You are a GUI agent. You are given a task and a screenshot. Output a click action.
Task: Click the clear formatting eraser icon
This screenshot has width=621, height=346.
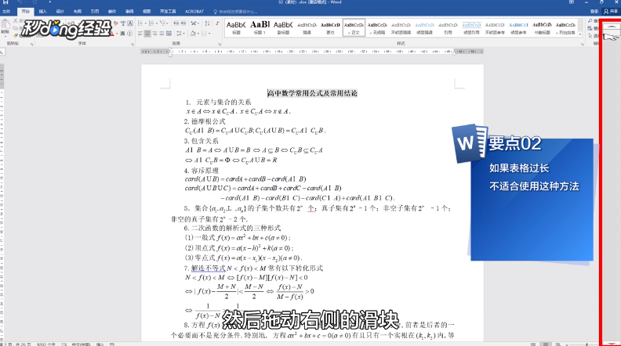click(x=116, y=23)
